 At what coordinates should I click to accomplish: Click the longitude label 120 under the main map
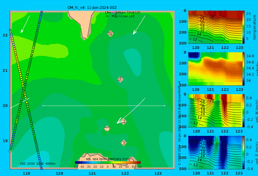59,173
